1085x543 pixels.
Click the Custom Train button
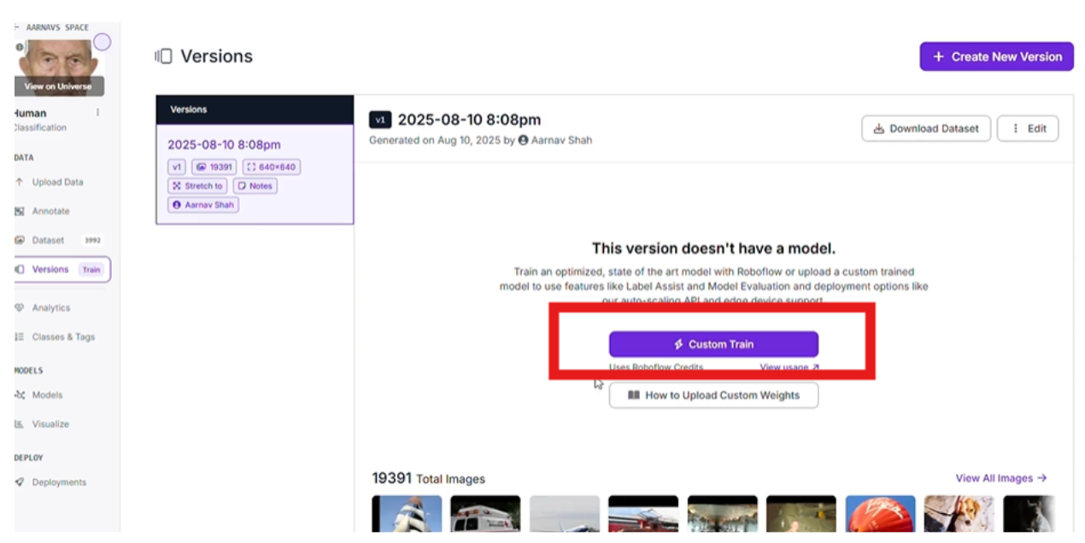[x=713, y=344]
